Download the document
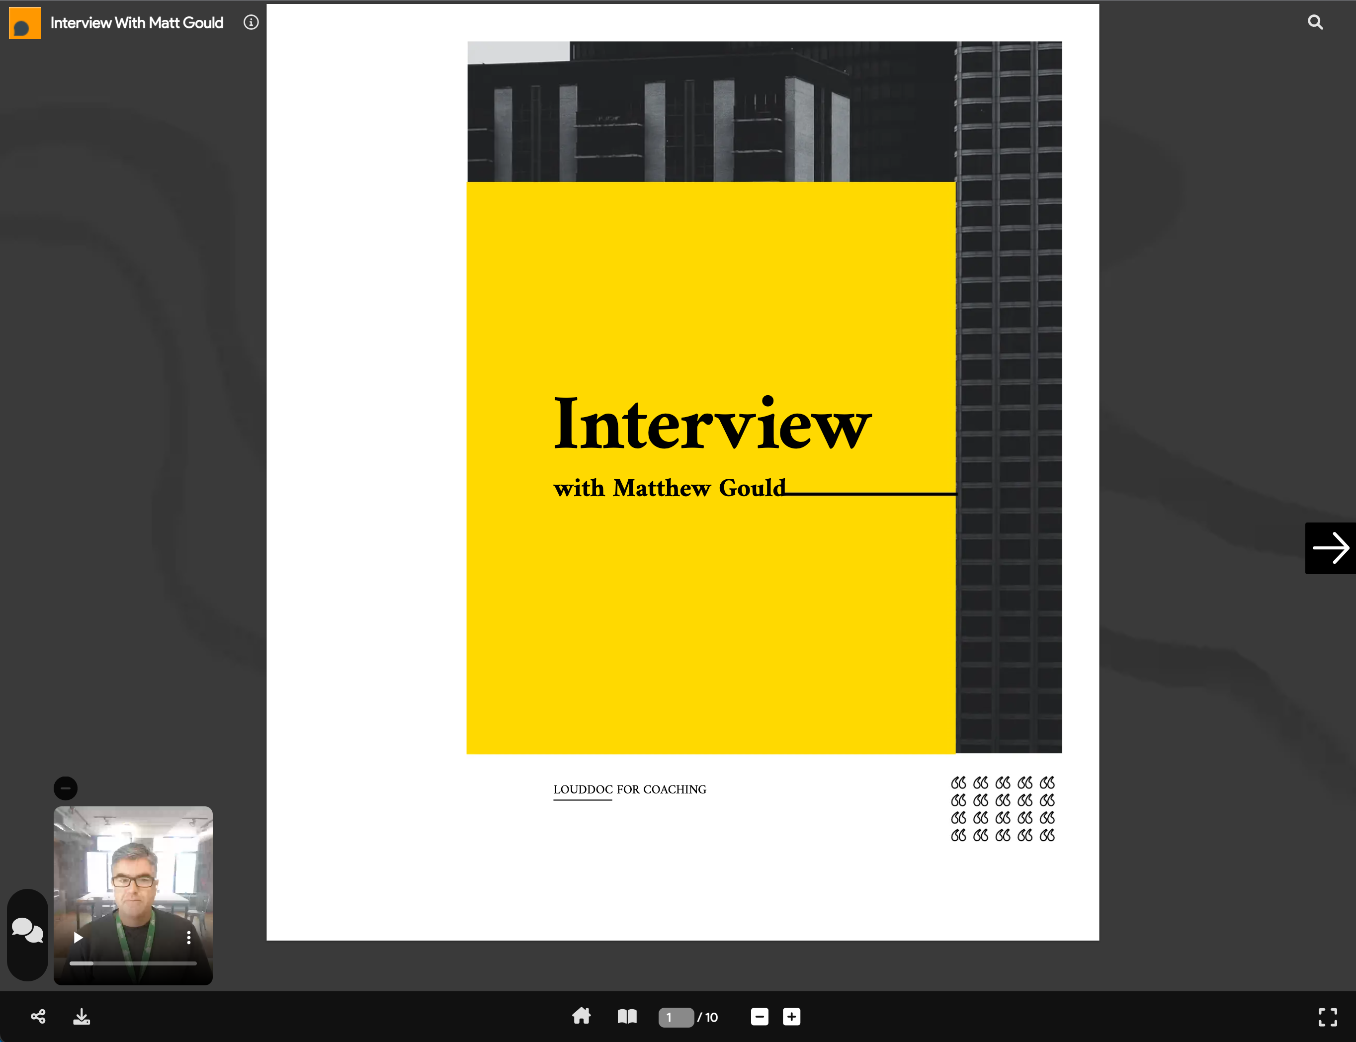Image resolution: width=1356 pixels, height=1042 pixels. point(81,1016)
